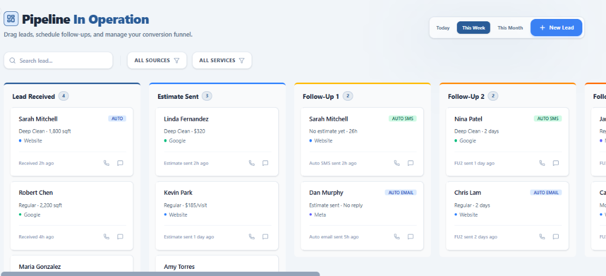Call Sarah Mitchell in Follow-Up 1

[x=397, y=163]
